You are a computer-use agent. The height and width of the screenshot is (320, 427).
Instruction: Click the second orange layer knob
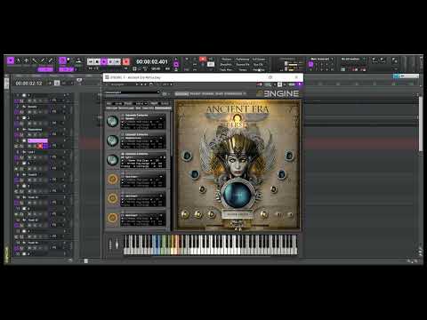[112, 198]
